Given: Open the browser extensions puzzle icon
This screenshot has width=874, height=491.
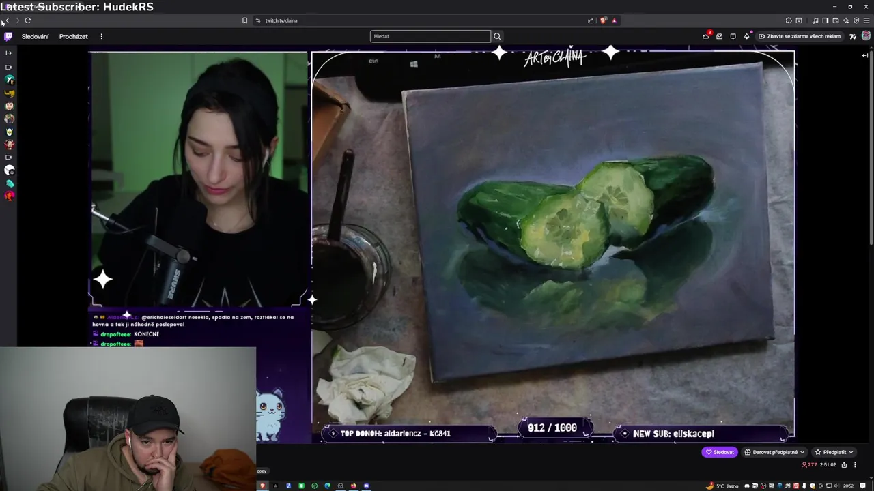Looking at the screenshot, I should 789,20.
